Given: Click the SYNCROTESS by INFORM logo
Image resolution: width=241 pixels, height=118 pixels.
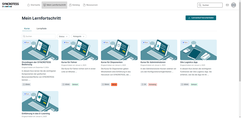Looking at the screenshot, I should pyautogui.click(x=11, y=5).
